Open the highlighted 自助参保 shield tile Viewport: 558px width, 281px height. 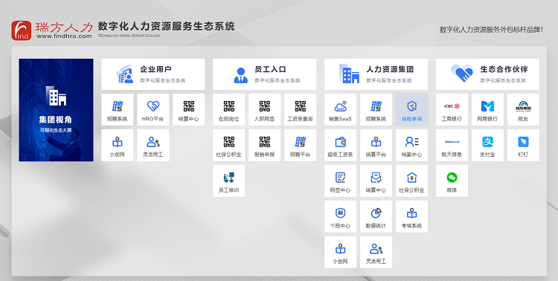(x=411, y=109)
